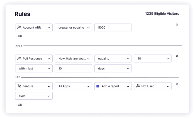This screenshot has width=195, height=118.
Task: Expand the All Apps dropdown
Action: click(73, 86)
